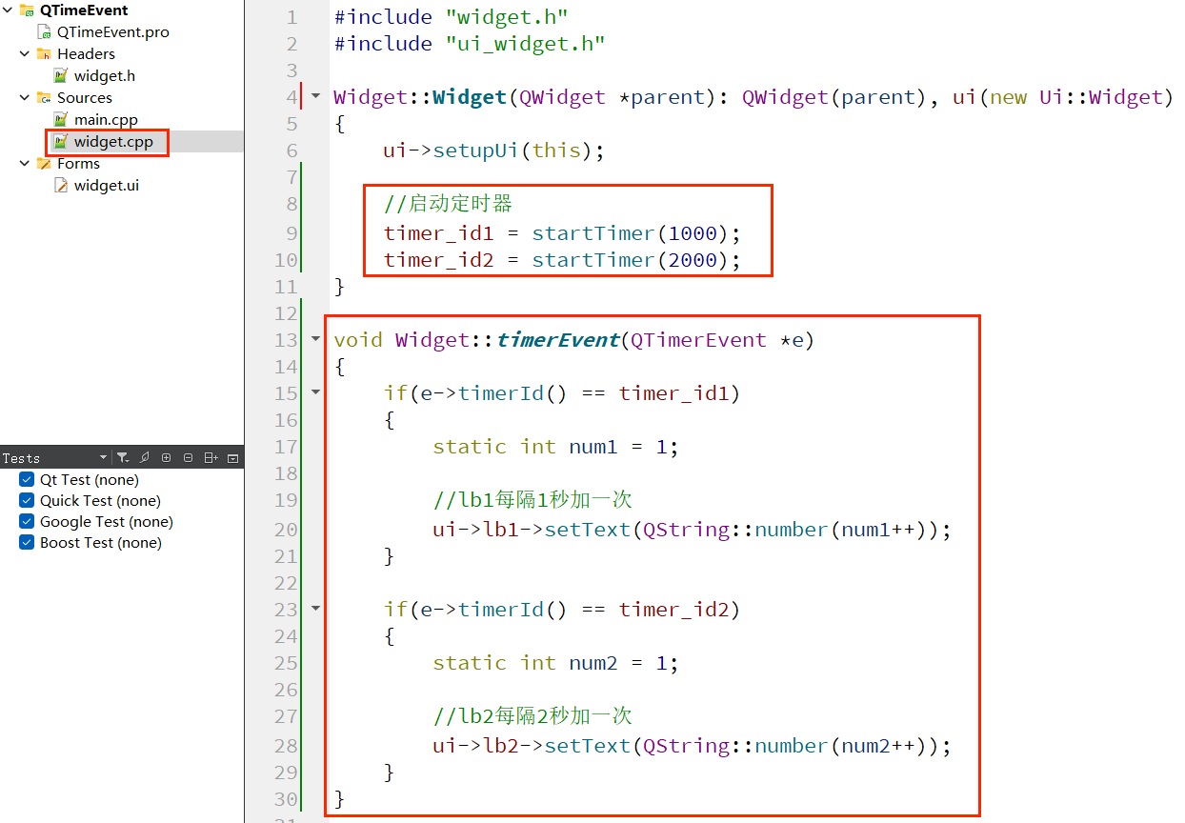This screenshot has width=1185, height=823.
Task: Click #include "widget.h" on line 1
Action: [452, 17]
